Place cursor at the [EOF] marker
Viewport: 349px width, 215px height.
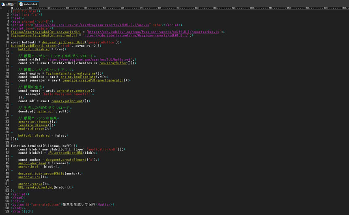point(28,211)
